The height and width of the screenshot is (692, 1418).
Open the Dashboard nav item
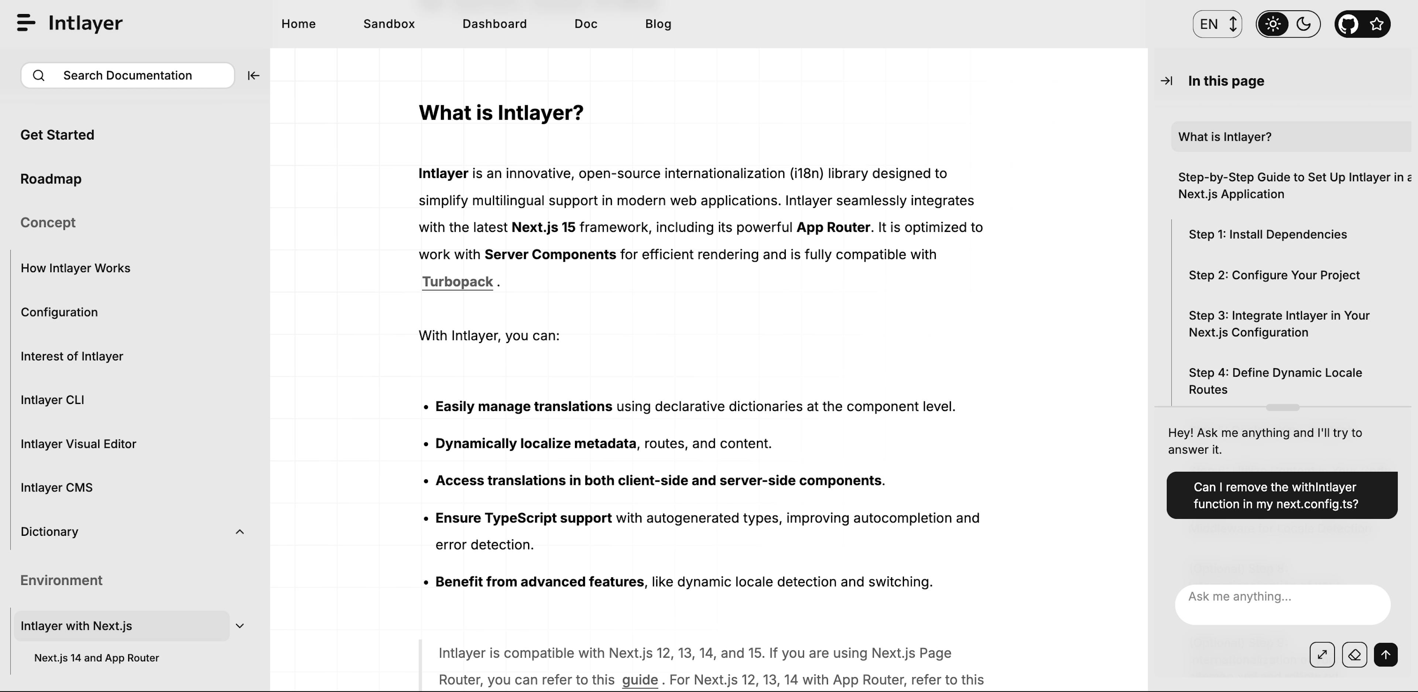[494, 24]
